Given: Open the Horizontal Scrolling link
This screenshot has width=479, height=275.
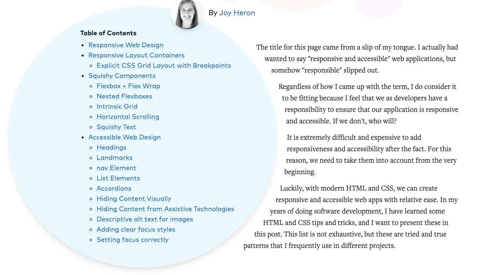Looking at the screenshot, I should coord(128,116).
